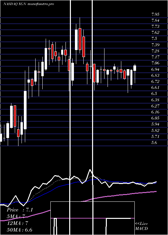Click the '50MA : 6.6' readout
The width and height of the screenshot is (168, 235).
tap(19, 230)
